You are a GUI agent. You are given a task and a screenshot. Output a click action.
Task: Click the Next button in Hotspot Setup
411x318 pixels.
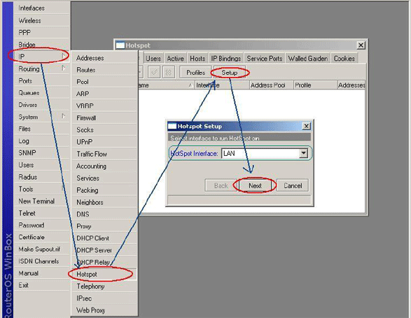[255, 186]
